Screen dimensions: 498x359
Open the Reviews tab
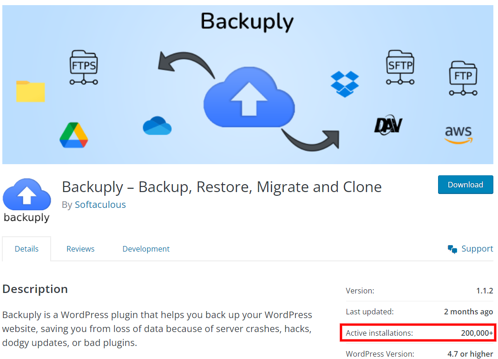point(80,249)
